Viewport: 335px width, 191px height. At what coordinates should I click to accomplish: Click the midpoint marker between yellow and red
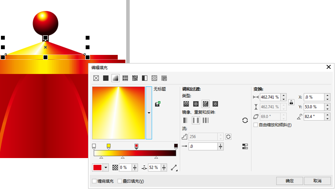click(123, 158)
